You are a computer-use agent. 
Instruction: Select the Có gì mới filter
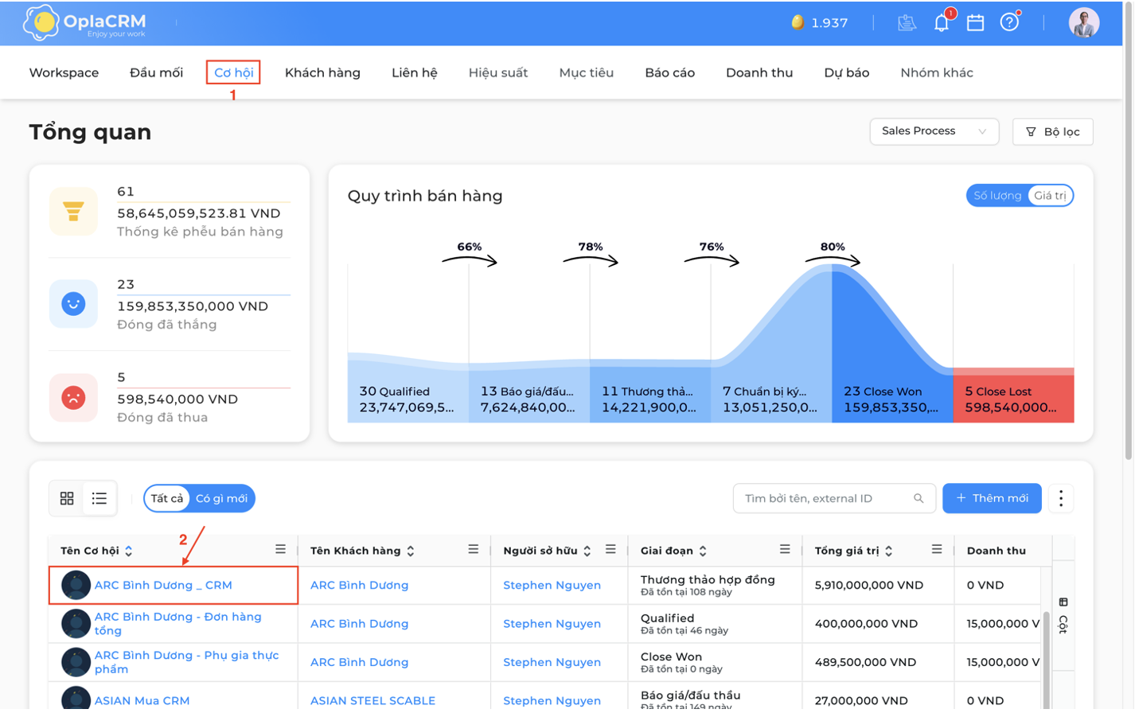(x=221, y=498)
